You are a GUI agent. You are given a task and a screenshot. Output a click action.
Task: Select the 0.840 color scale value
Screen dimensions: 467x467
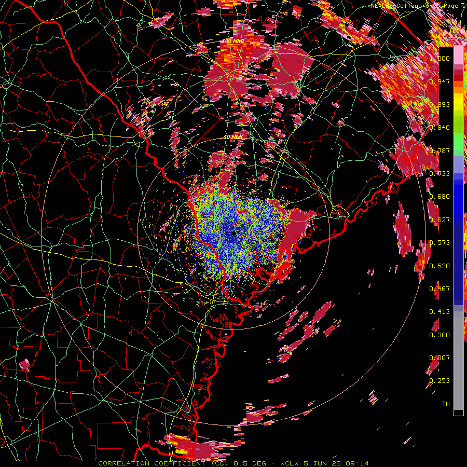[x=439, y=128]
